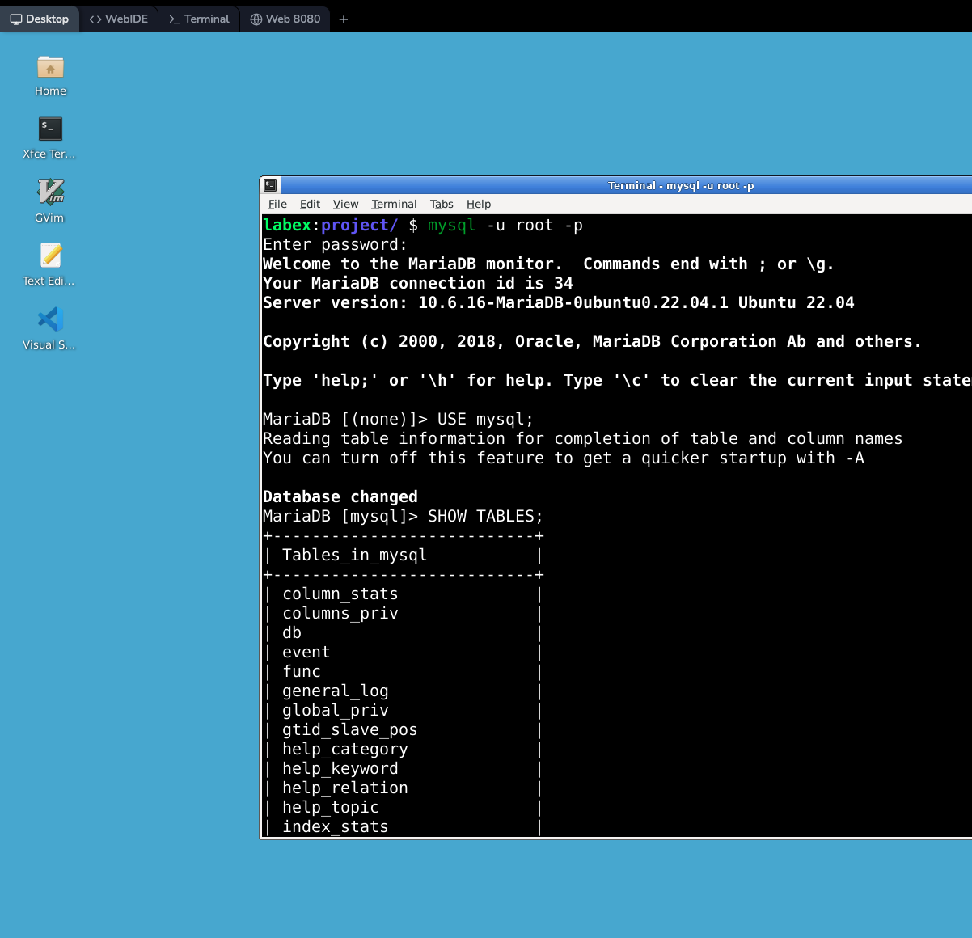Image resolution: width=972 pixels, height=938 pixels.
Task: Open Visual Studio Code from the desktop
Action: point(49,319)
